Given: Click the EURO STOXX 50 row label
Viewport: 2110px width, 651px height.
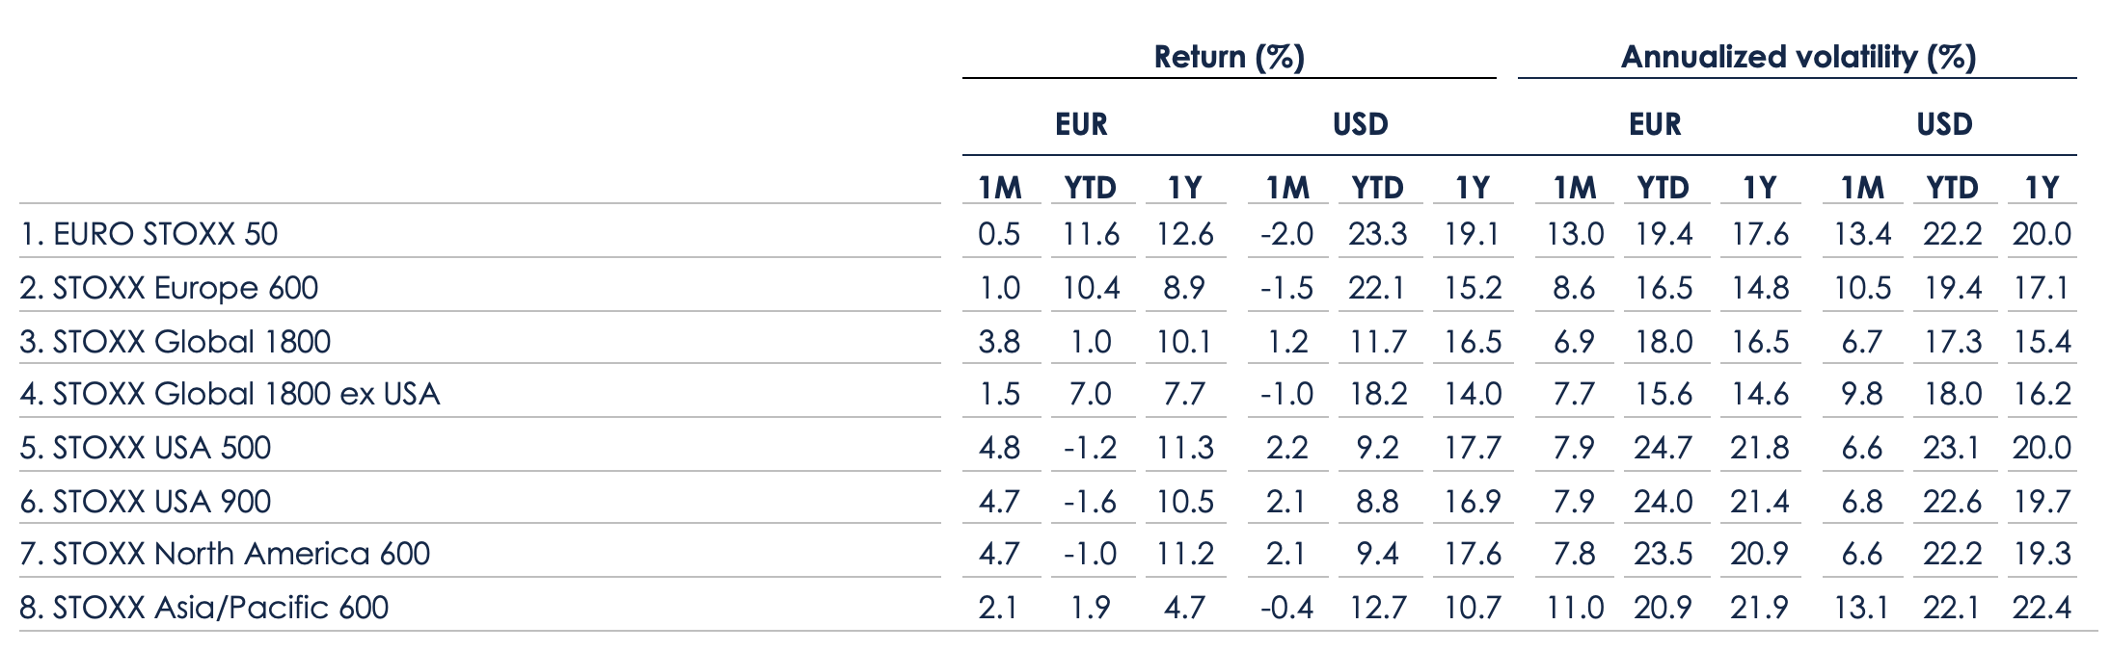Looking at the screenshot, I should click(149, 234).
